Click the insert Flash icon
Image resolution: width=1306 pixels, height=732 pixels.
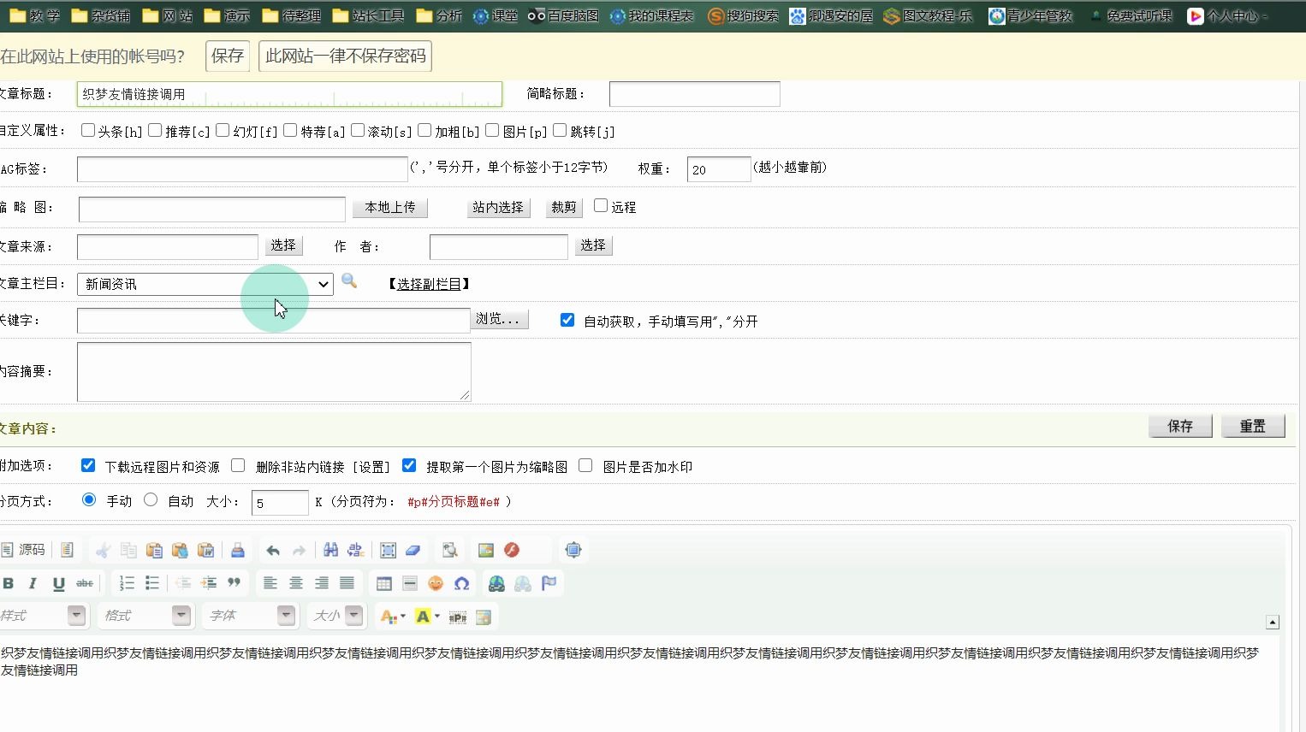[x=512, y=550]
